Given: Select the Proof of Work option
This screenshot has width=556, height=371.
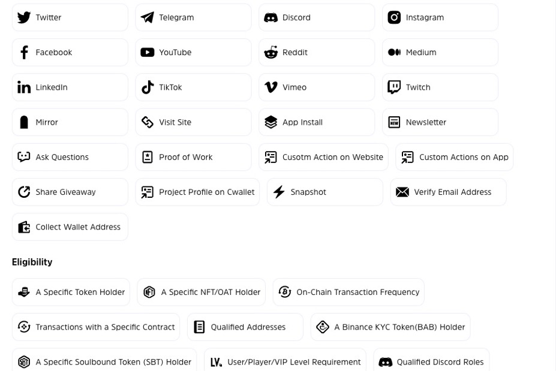Looking at the screenshot, I should pos(193,157).
